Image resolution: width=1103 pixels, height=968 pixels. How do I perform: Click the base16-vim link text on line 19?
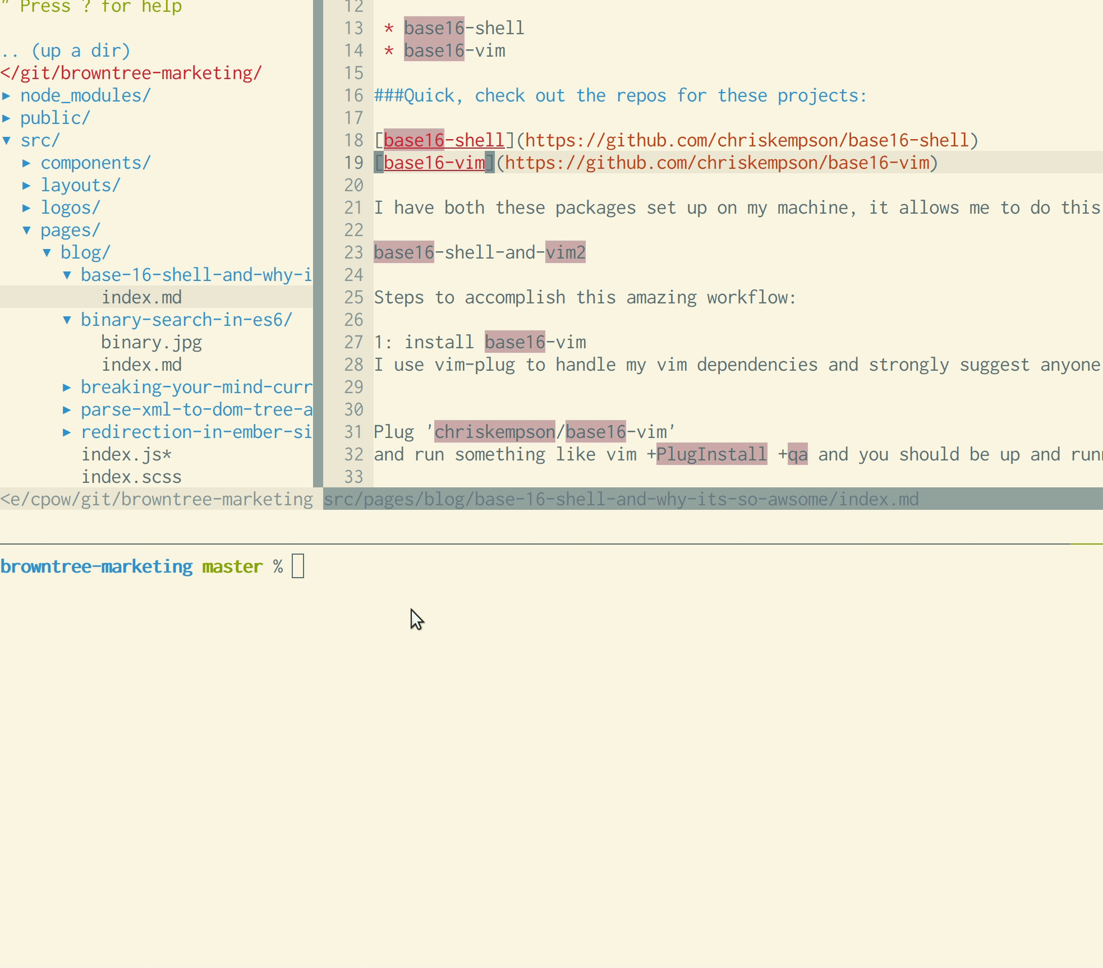pyautogui.click(x=434, y=163)
